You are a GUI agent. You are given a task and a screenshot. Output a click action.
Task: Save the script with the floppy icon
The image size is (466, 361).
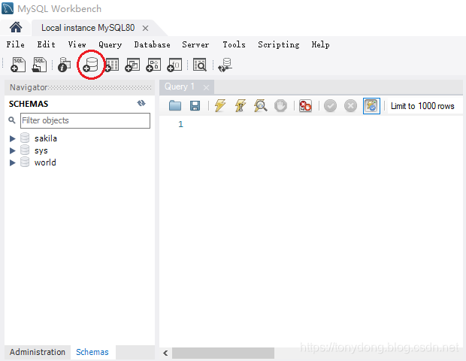click(x=195, y=105)
